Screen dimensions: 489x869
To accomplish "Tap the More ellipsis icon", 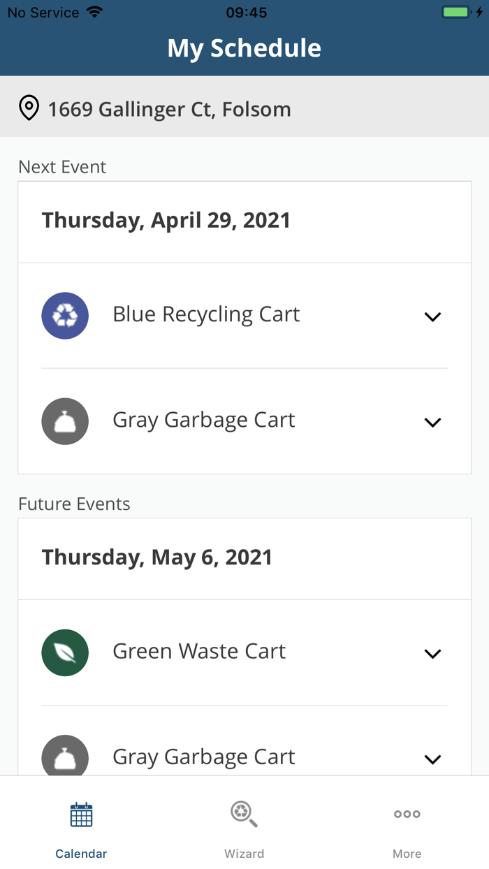I will (x=407, y=814).
